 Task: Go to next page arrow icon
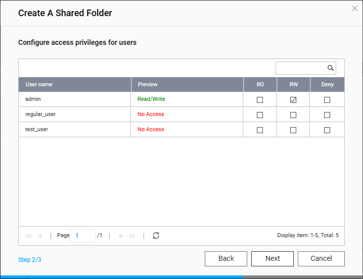[x=121, y=236]
